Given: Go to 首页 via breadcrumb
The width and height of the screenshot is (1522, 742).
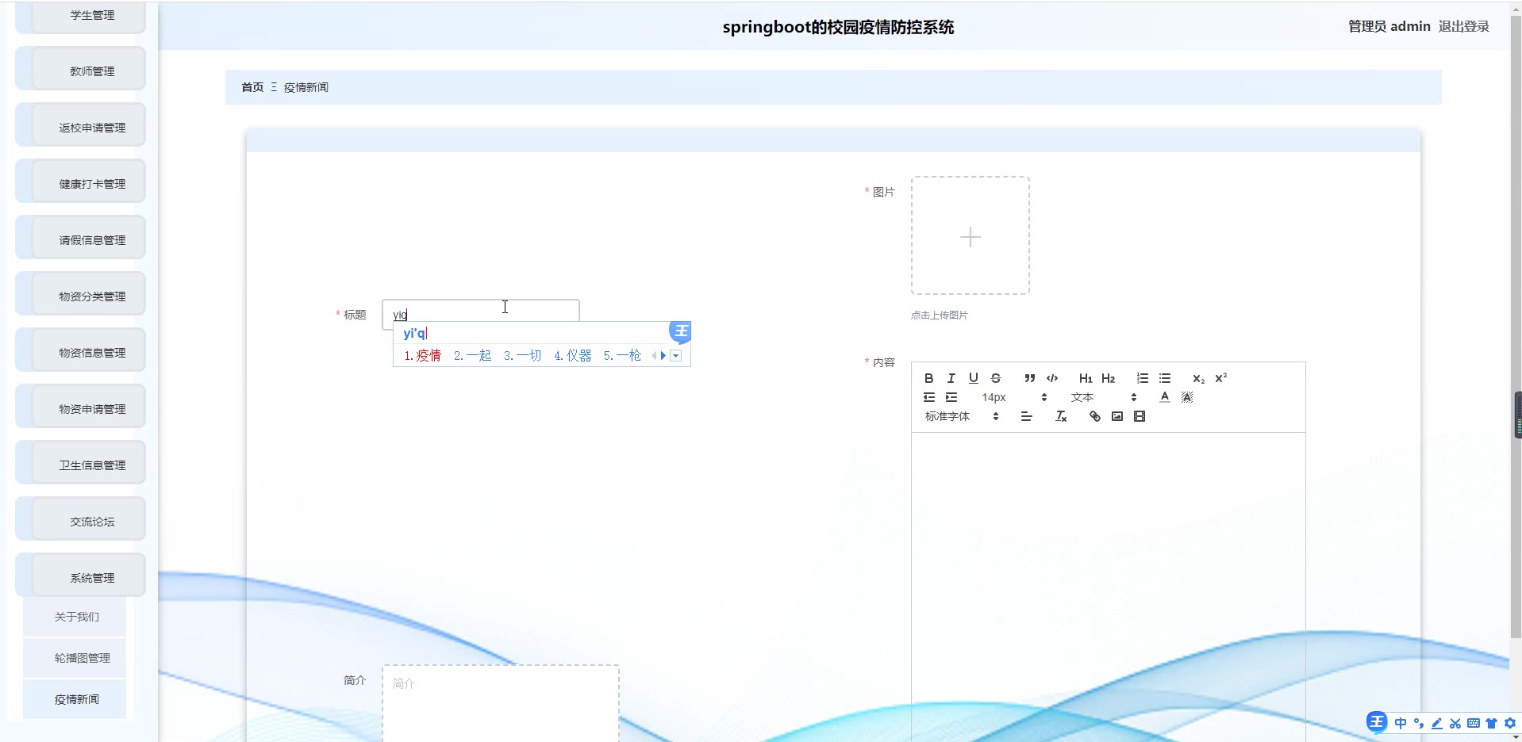Looking at the screenshot, I should (252, 87).
